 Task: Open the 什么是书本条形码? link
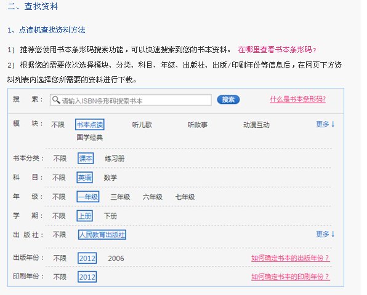297,100
